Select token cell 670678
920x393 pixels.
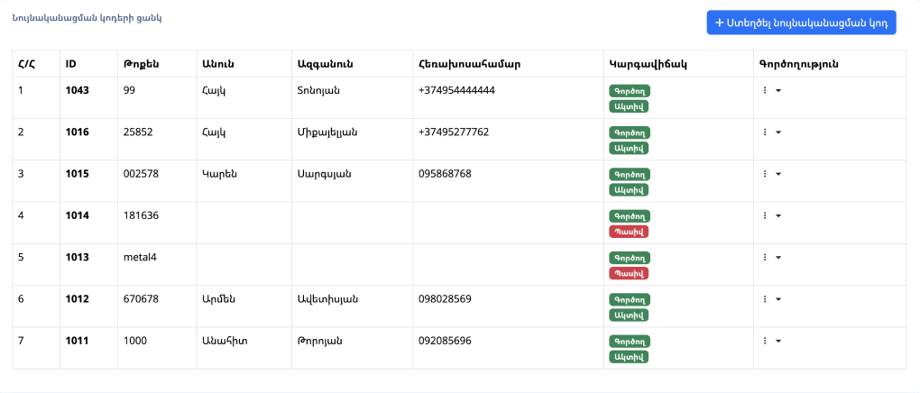142,298
